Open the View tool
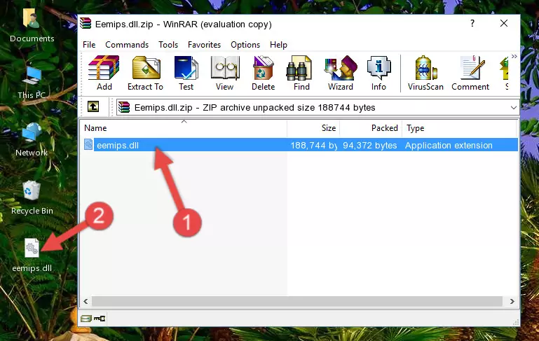This screenshot has width=539, height=341. coord(225,73)
